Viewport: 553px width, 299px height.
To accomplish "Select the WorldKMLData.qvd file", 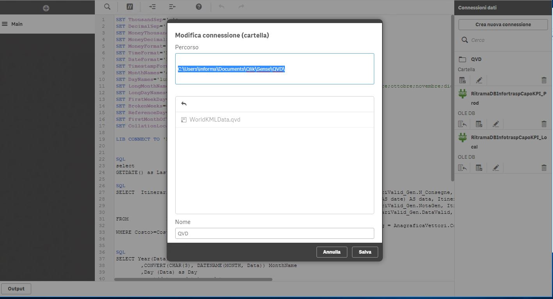I will tap(274, 120).
